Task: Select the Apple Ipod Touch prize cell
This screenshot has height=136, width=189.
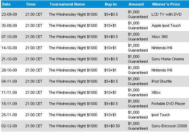Action: 166,25
